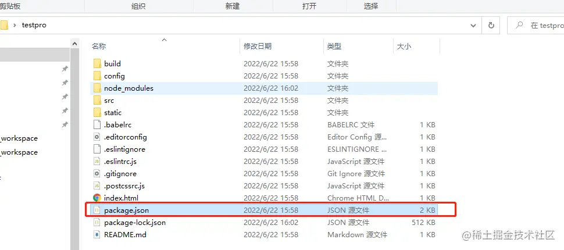Click the 2 KB size of package.json
The image size is (564, 250).
[x=427, y=210]
